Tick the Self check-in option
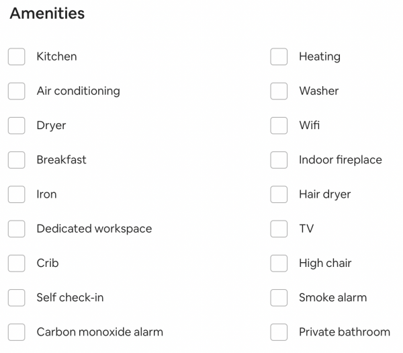The height and width of the screenshot is (353, 403). (x=17, y=297)
